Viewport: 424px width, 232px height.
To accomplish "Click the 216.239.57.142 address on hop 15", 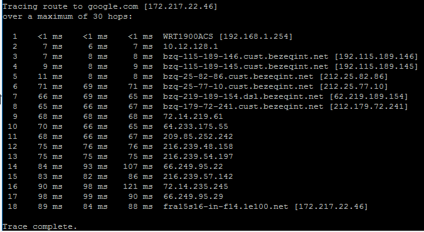I will (198, 176).
